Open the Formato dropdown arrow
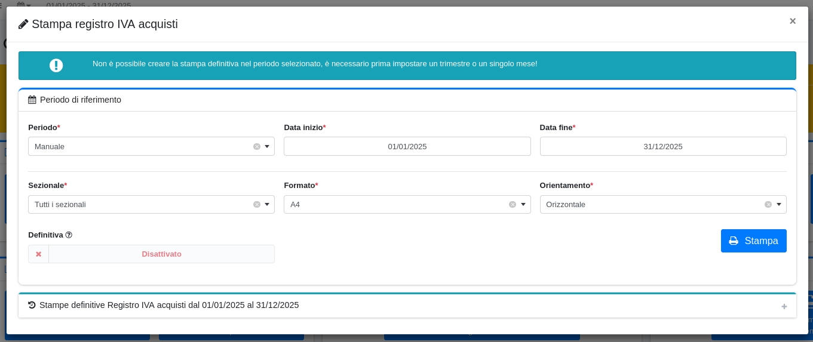813x342 pixels. (x=523, y=205)
